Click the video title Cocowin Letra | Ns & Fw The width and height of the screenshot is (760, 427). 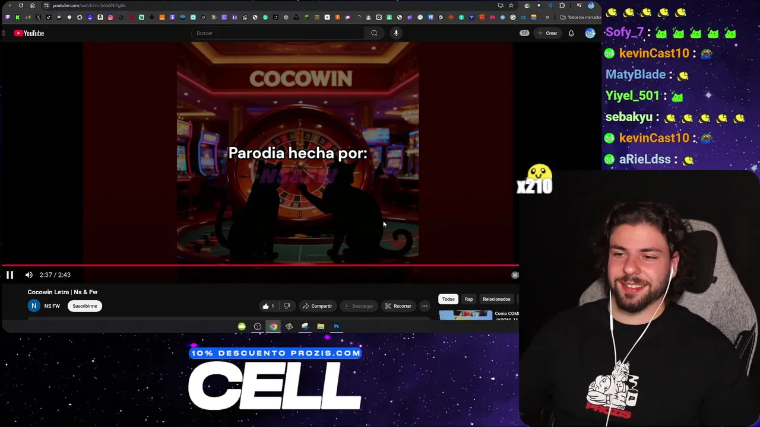[x=62, y=292]
